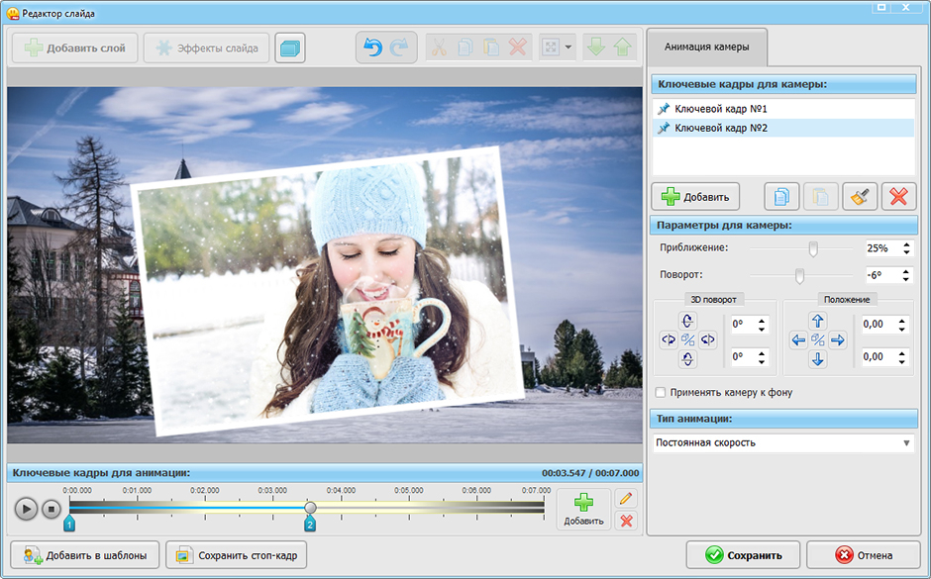The height and width of the screenshot is (579, 931).
Task: Move position up with blue up arrow
Action: 817,321
